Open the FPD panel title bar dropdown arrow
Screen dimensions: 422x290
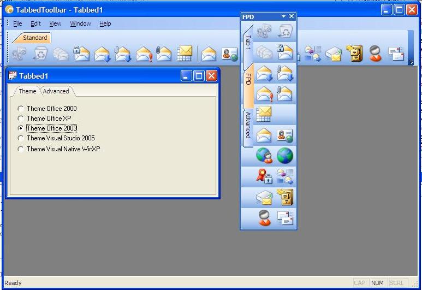[283, 17]
